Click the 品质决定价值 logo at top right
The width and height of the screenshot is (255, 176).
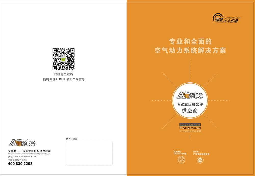click(227, 18)
